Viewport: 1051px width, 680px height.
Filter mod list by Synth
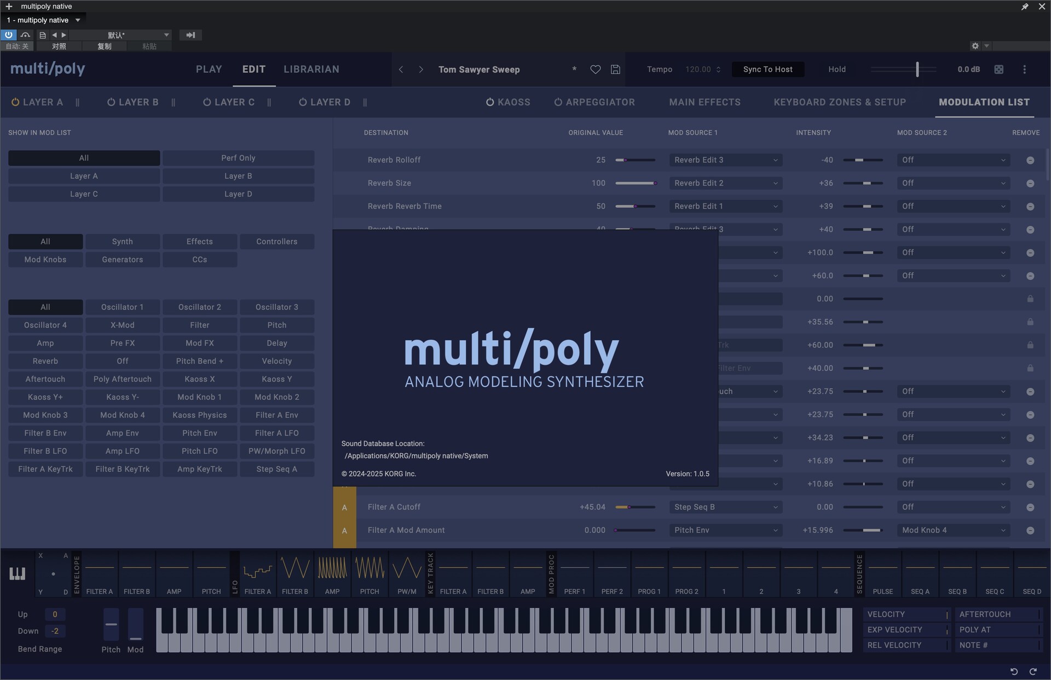(123, 242)
